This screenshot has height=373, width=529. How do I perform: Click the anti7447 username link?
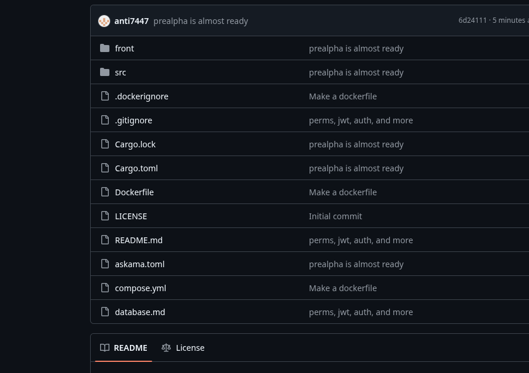coord(131,20)
